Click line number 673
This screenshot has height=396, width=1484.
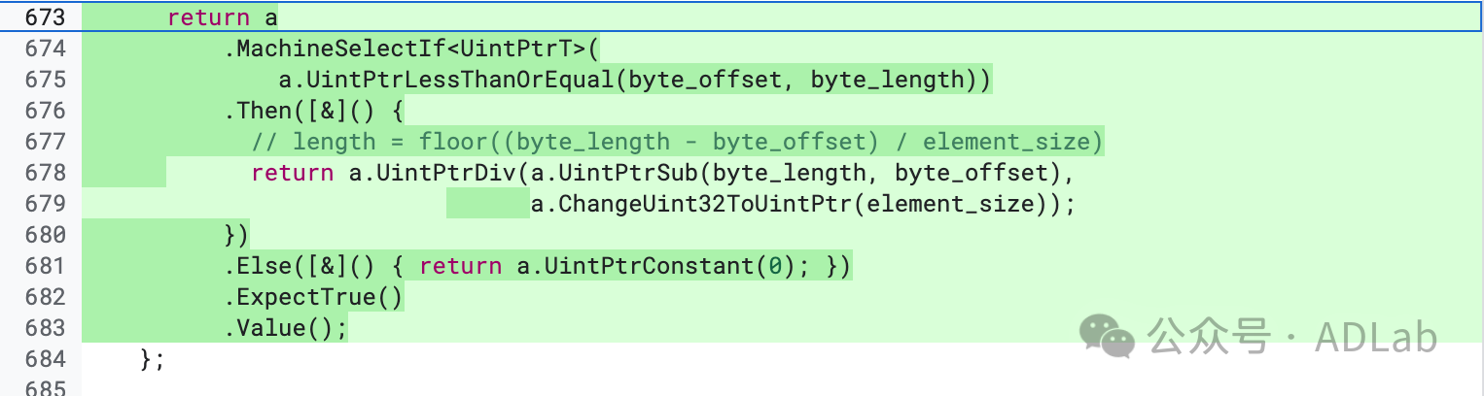pyautogui.click(x=39, y=17)
